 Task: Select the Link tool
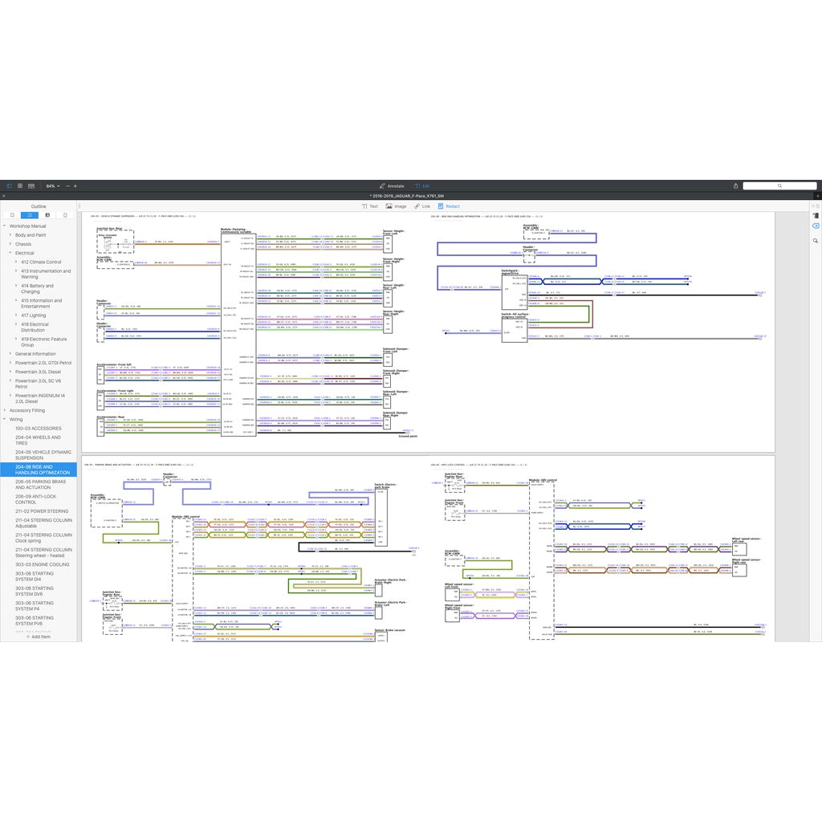(x=422, y=206)
